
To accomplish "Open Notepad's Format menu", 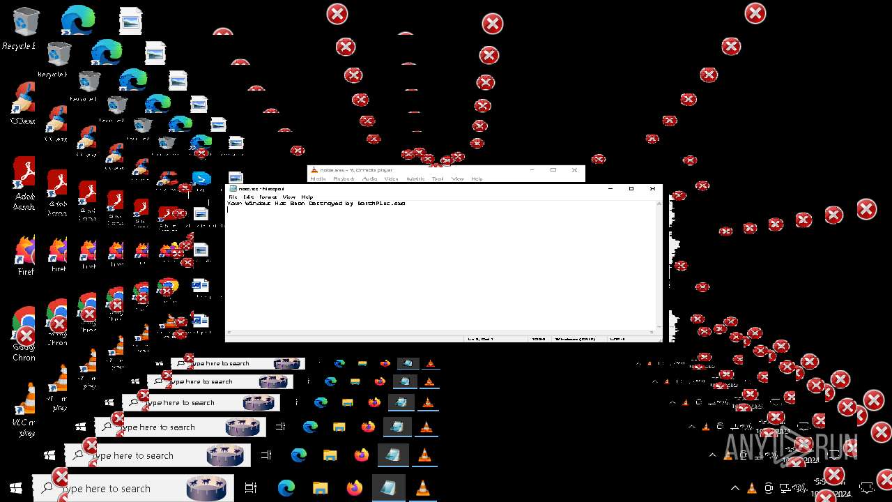I will (x=268, y=197).
